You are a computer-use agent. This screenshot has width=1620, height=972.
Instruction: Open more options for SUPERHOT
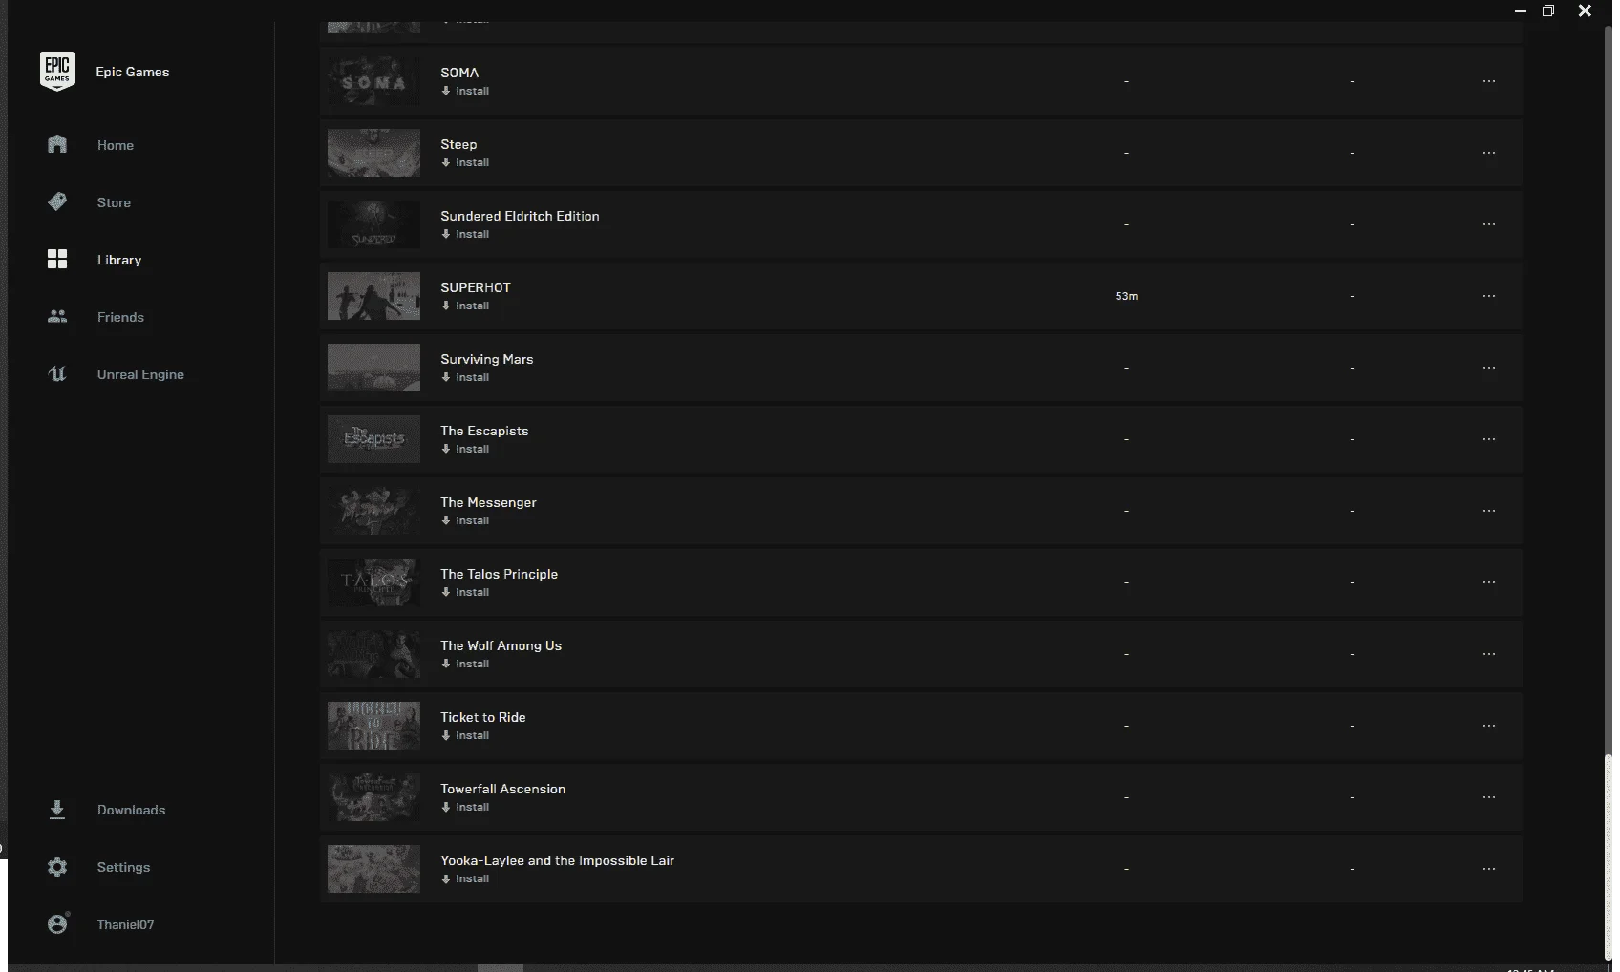pos(1489,296)
